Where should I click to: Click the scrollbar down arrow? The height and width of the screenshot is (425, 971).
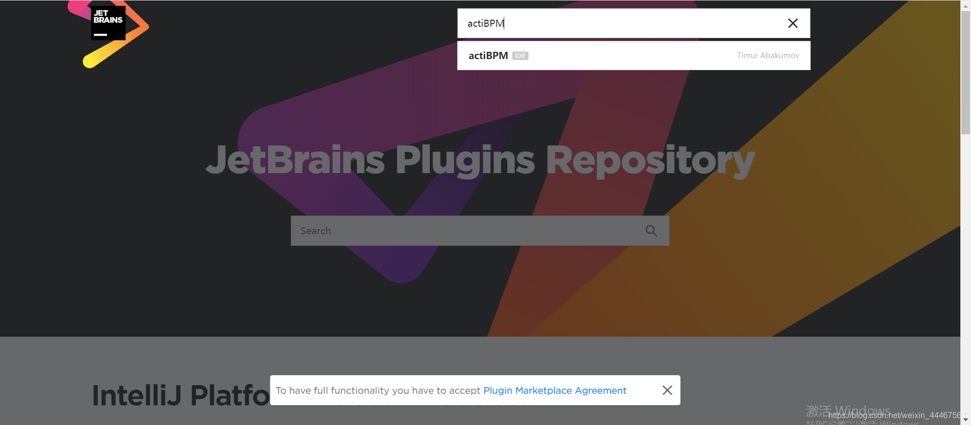coord(965,419)
